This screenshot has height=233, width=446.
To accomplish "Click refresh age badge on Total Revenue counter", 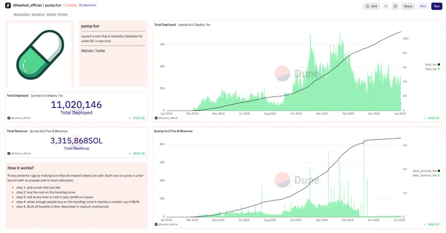I will pos(139,153).
